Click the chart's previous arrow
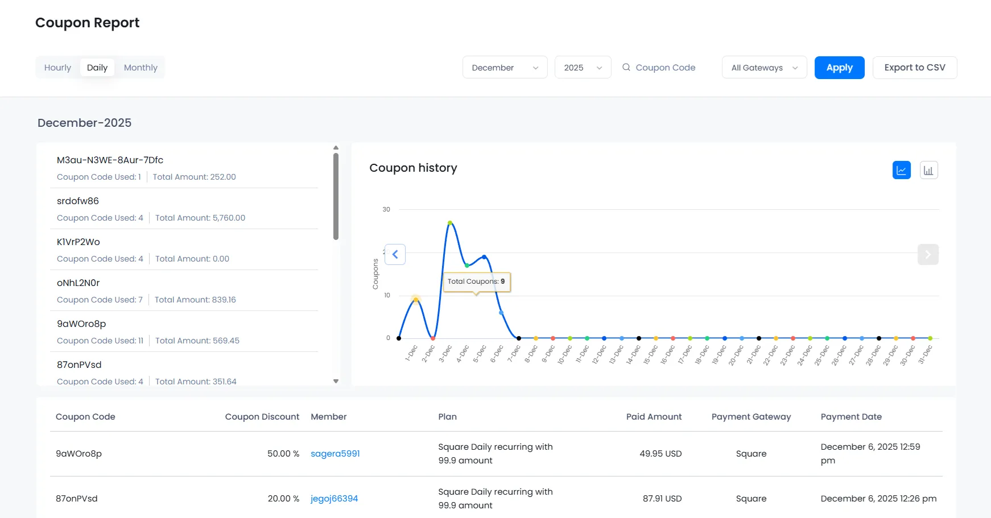The image size is (991, 518). point(395,254)
